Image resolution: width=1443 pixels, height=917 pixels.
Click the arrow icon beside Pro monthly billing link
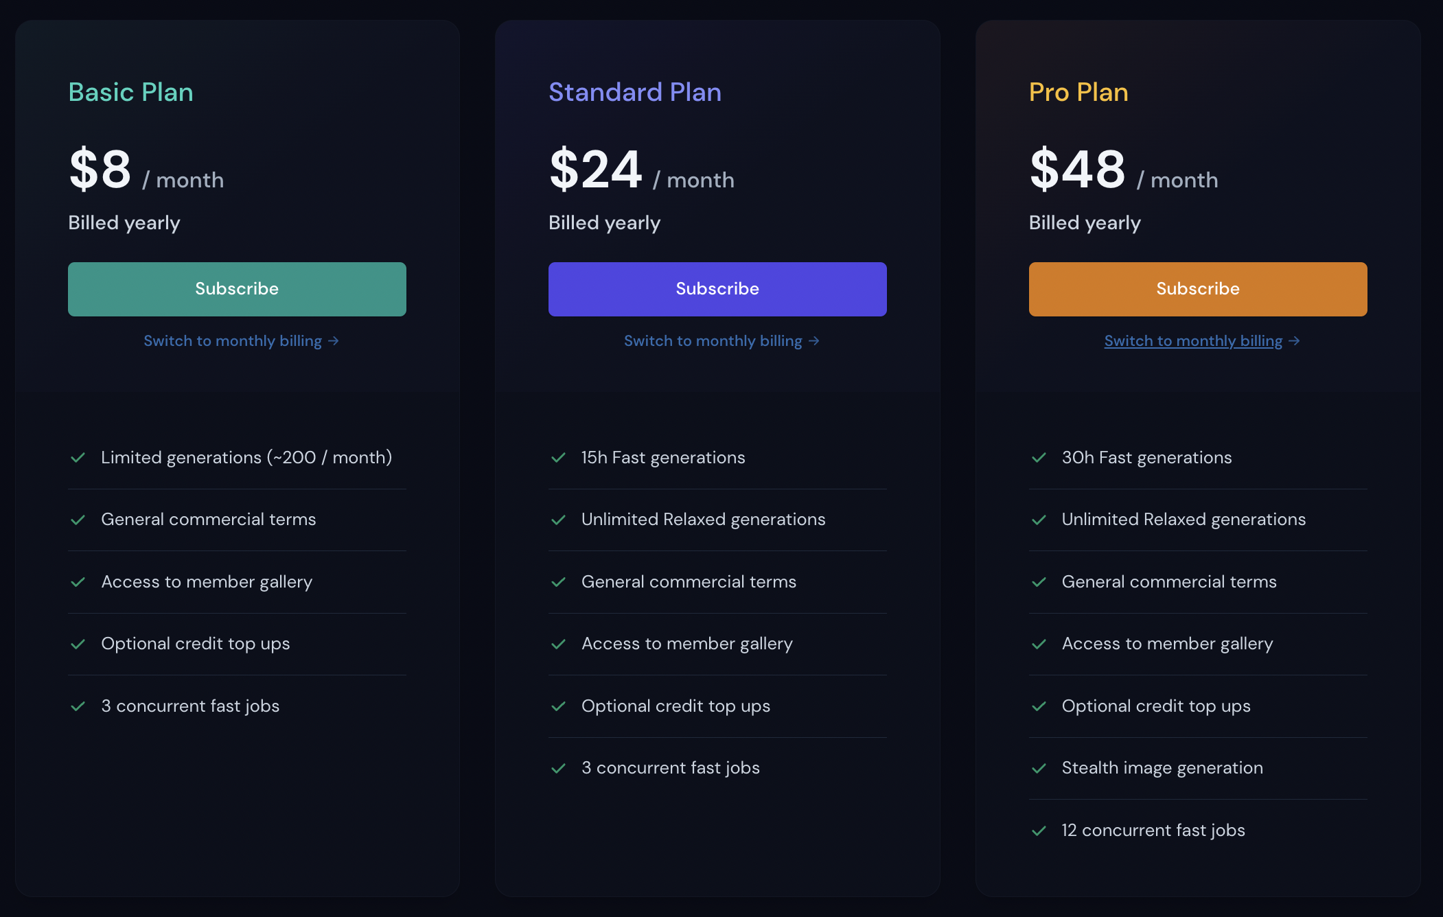point(1294,341)
